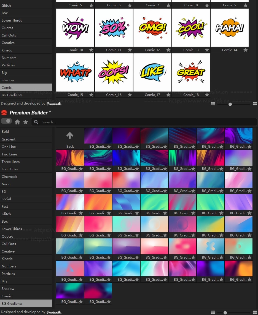Pick the gradient thumbnail with a triangle shape
The image size is (258, 315).
(70, 269)
